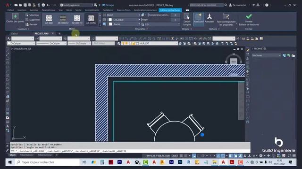Viewport: 302px width, 169px height.
Task: Click the keyword search input field
Action: tap(207, 5)
